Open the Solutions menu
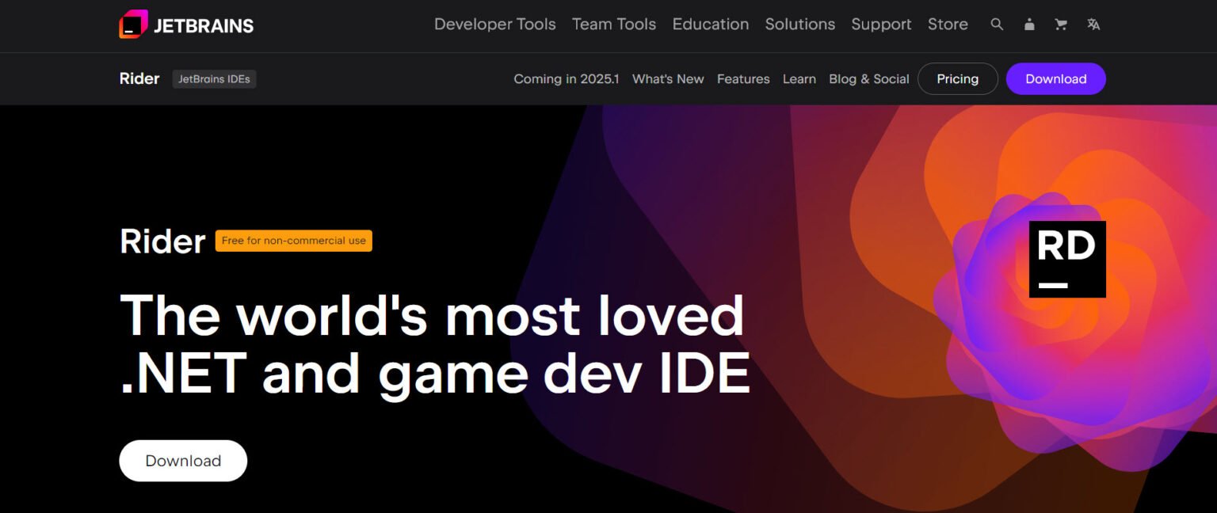1217x513 pixels. (799, 25)
